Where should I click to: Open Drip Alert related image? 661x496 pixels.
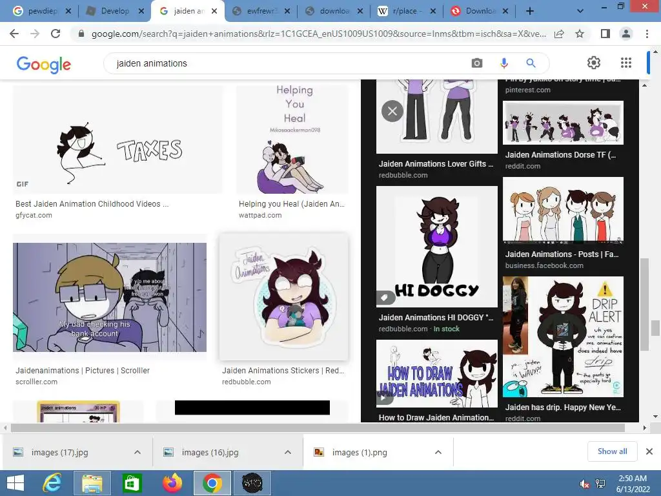pyautogui.click(x=563, y=336)
